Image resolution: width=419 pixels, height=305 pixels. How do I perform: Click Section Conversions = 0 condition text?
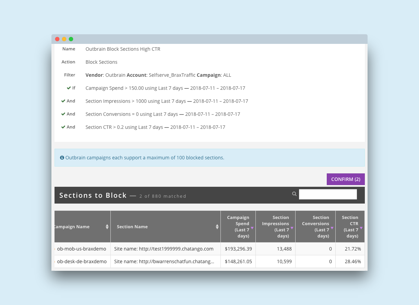(x=163, y=114)
